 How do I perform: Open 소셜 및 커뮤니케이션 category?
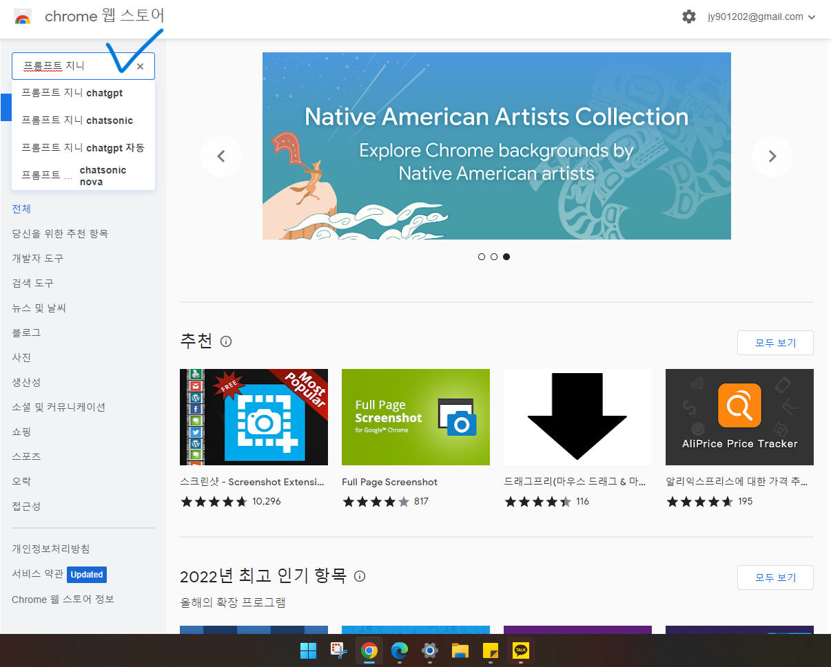click(59, 407)
